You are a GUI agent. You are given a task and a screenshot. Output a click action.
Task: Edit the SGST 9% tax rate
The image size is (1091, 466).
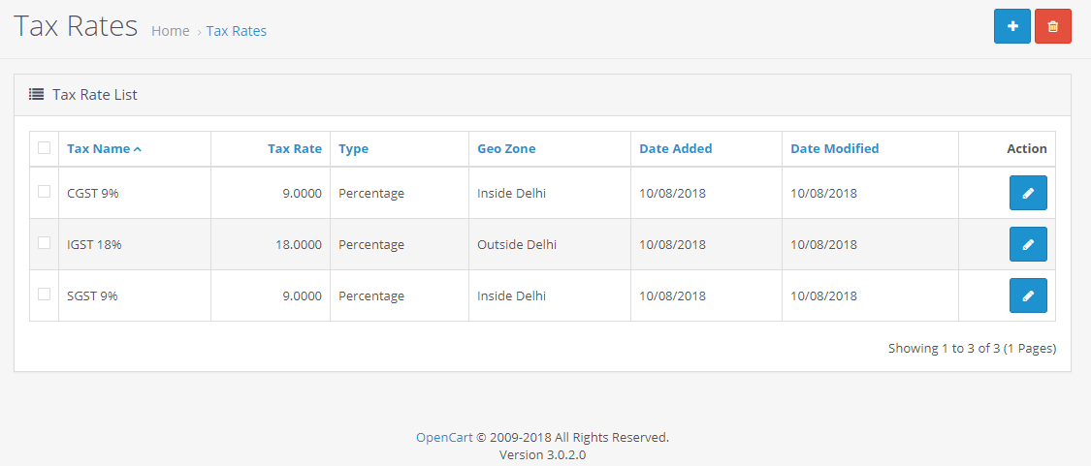click(1028, 295)
